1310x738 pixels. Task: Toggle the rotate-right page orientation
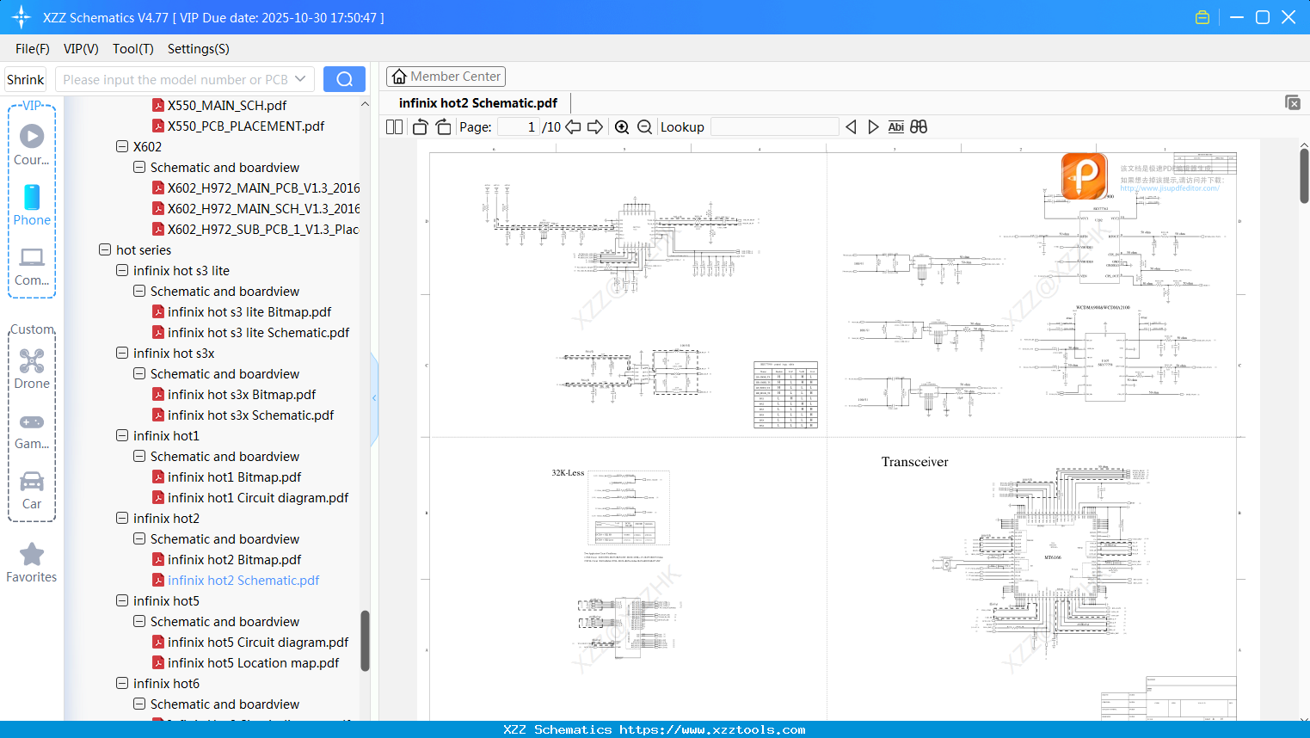click(442, 126)
